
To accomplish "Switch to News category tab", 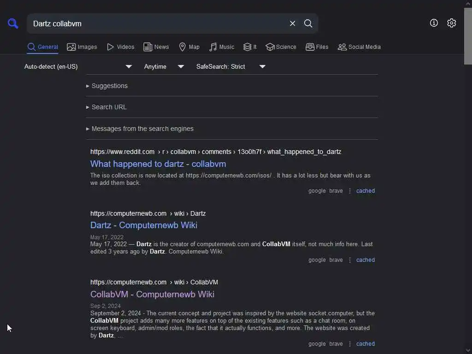I will pos(156,47).
